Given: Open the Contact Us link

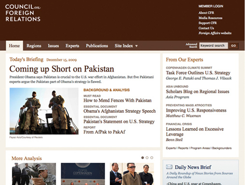Looking at the screenshot, I should pos(206,28).
